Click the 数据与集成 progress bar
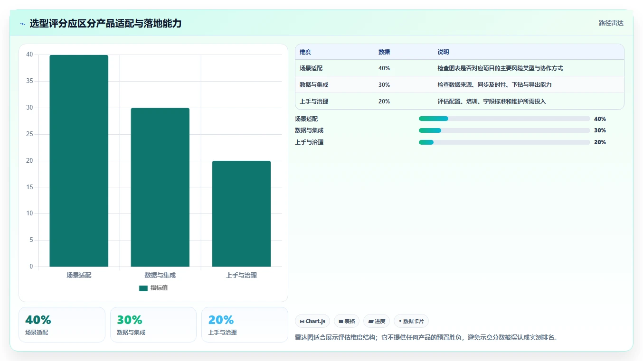 [x=504, y=130]
